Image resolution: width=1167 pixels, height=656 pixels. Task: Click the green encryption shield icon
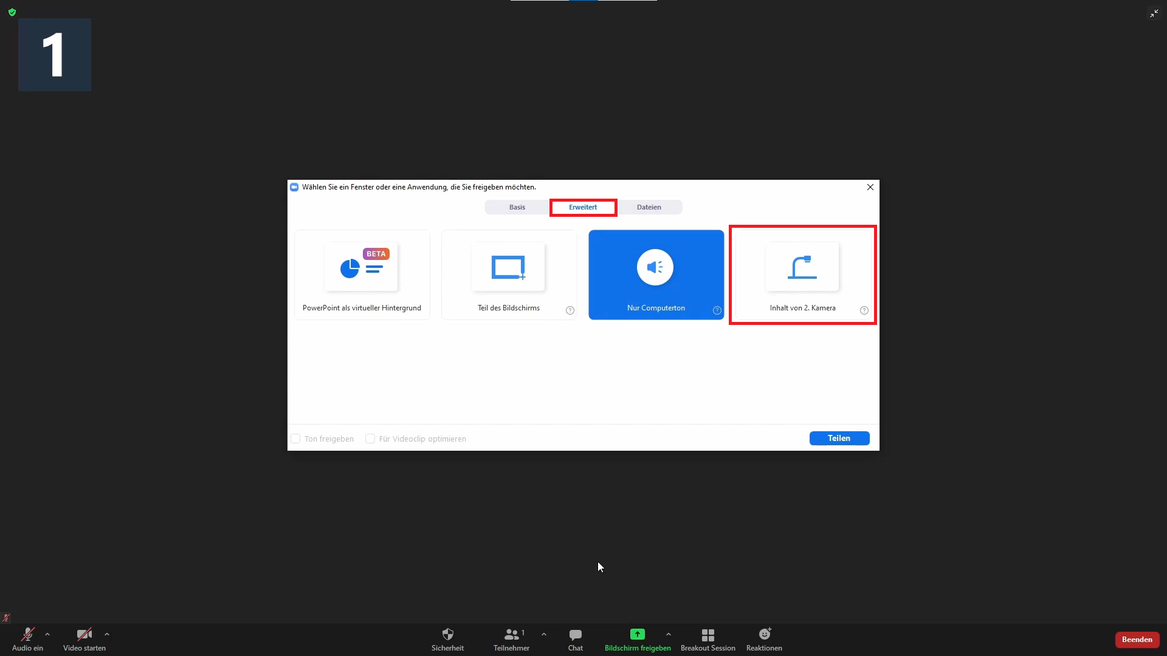(12, 12)
